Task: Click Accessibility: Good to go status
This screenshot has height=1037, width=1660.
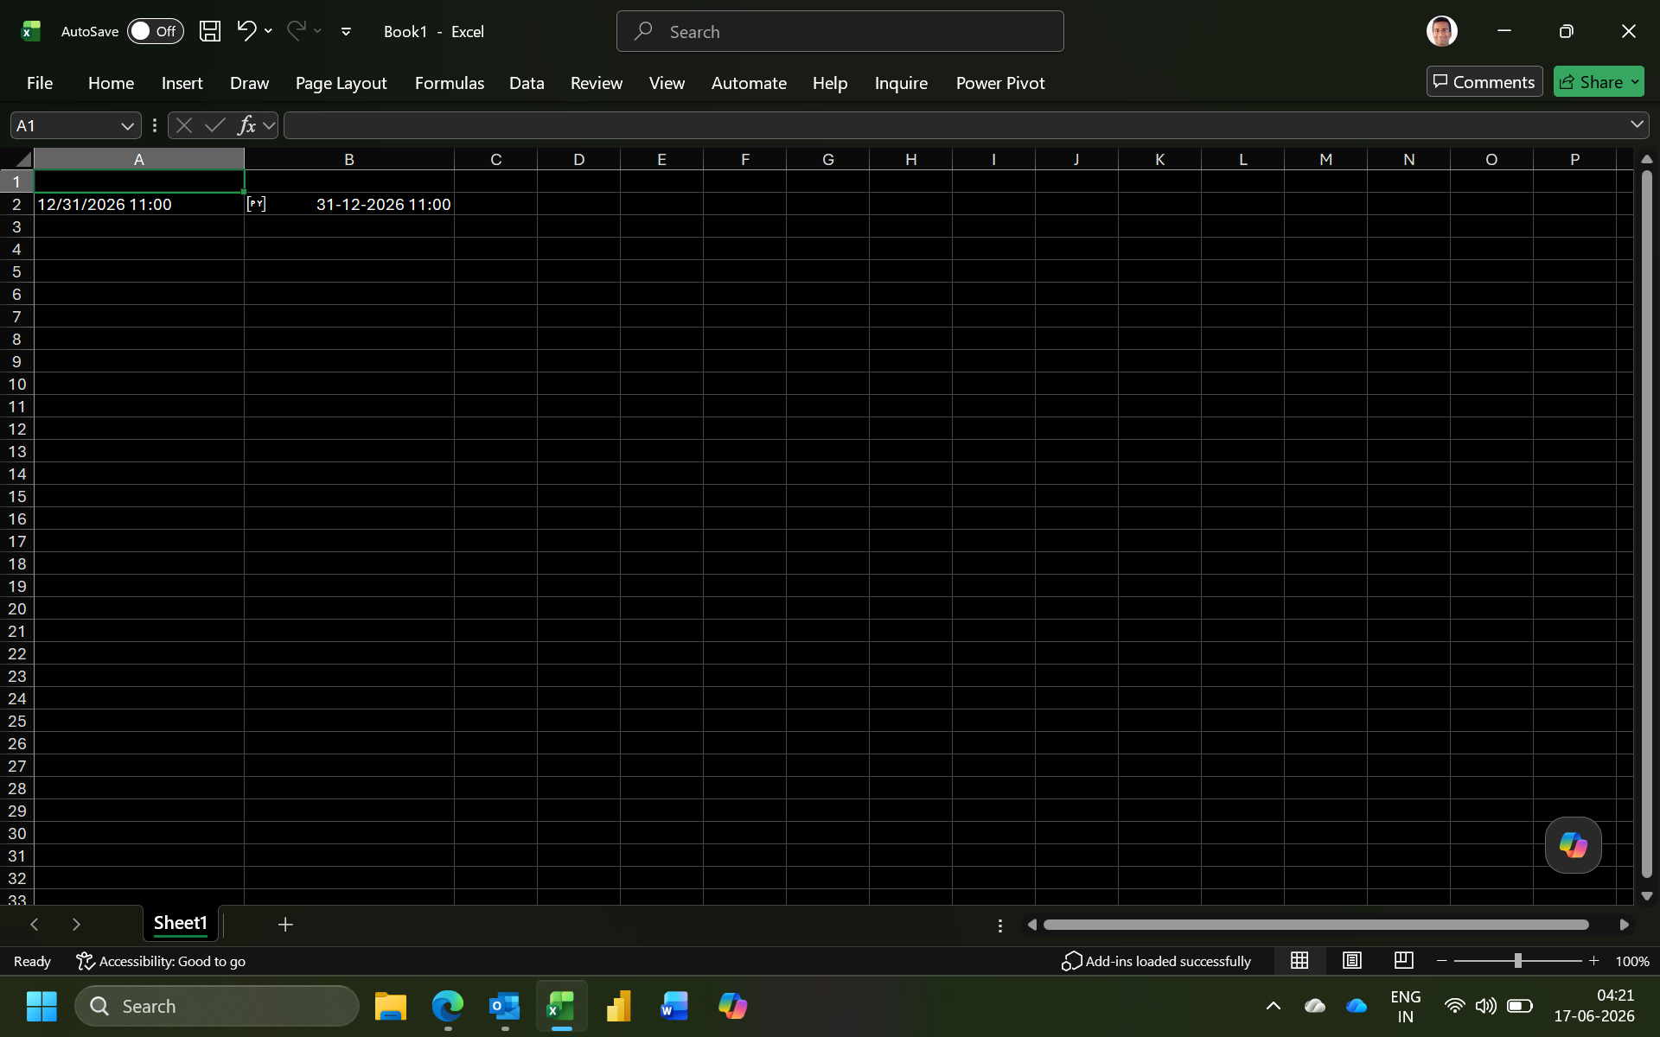Action: coord(161,961)
